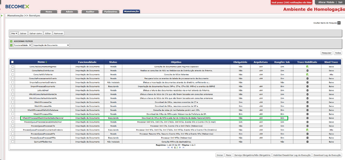
Task: Open the Importação de Documento value dropdown
Action: (51, 45)
